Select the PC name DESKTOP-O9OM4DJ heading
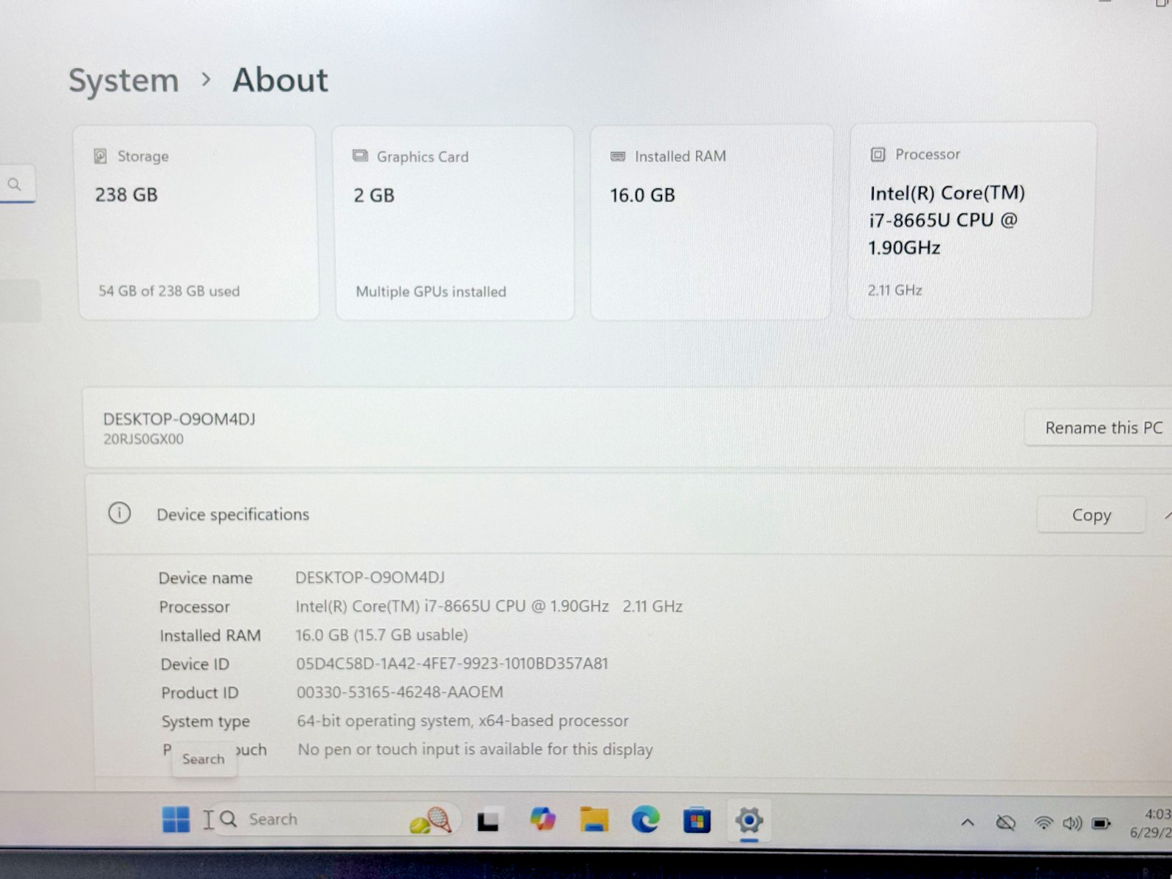The image size is (1172, 879). tap(179, 419)
